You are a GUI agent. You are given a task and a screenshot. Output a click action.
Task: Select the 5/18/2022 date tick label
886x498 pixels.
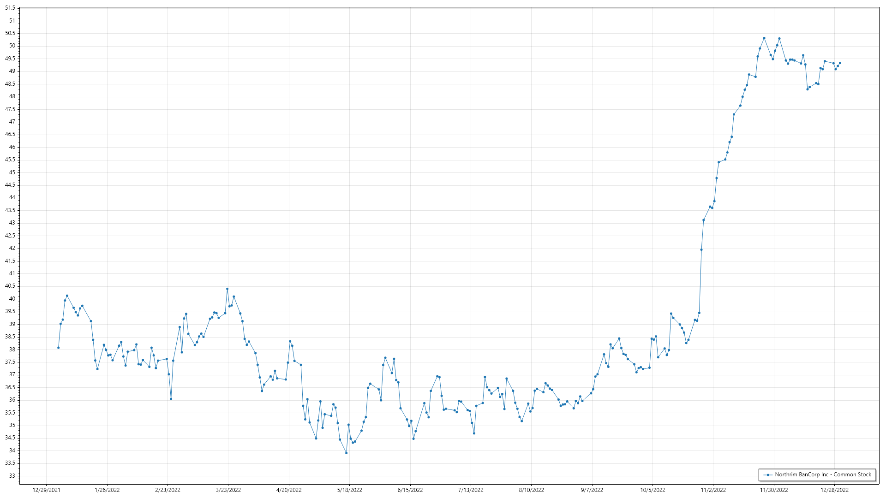349,490
